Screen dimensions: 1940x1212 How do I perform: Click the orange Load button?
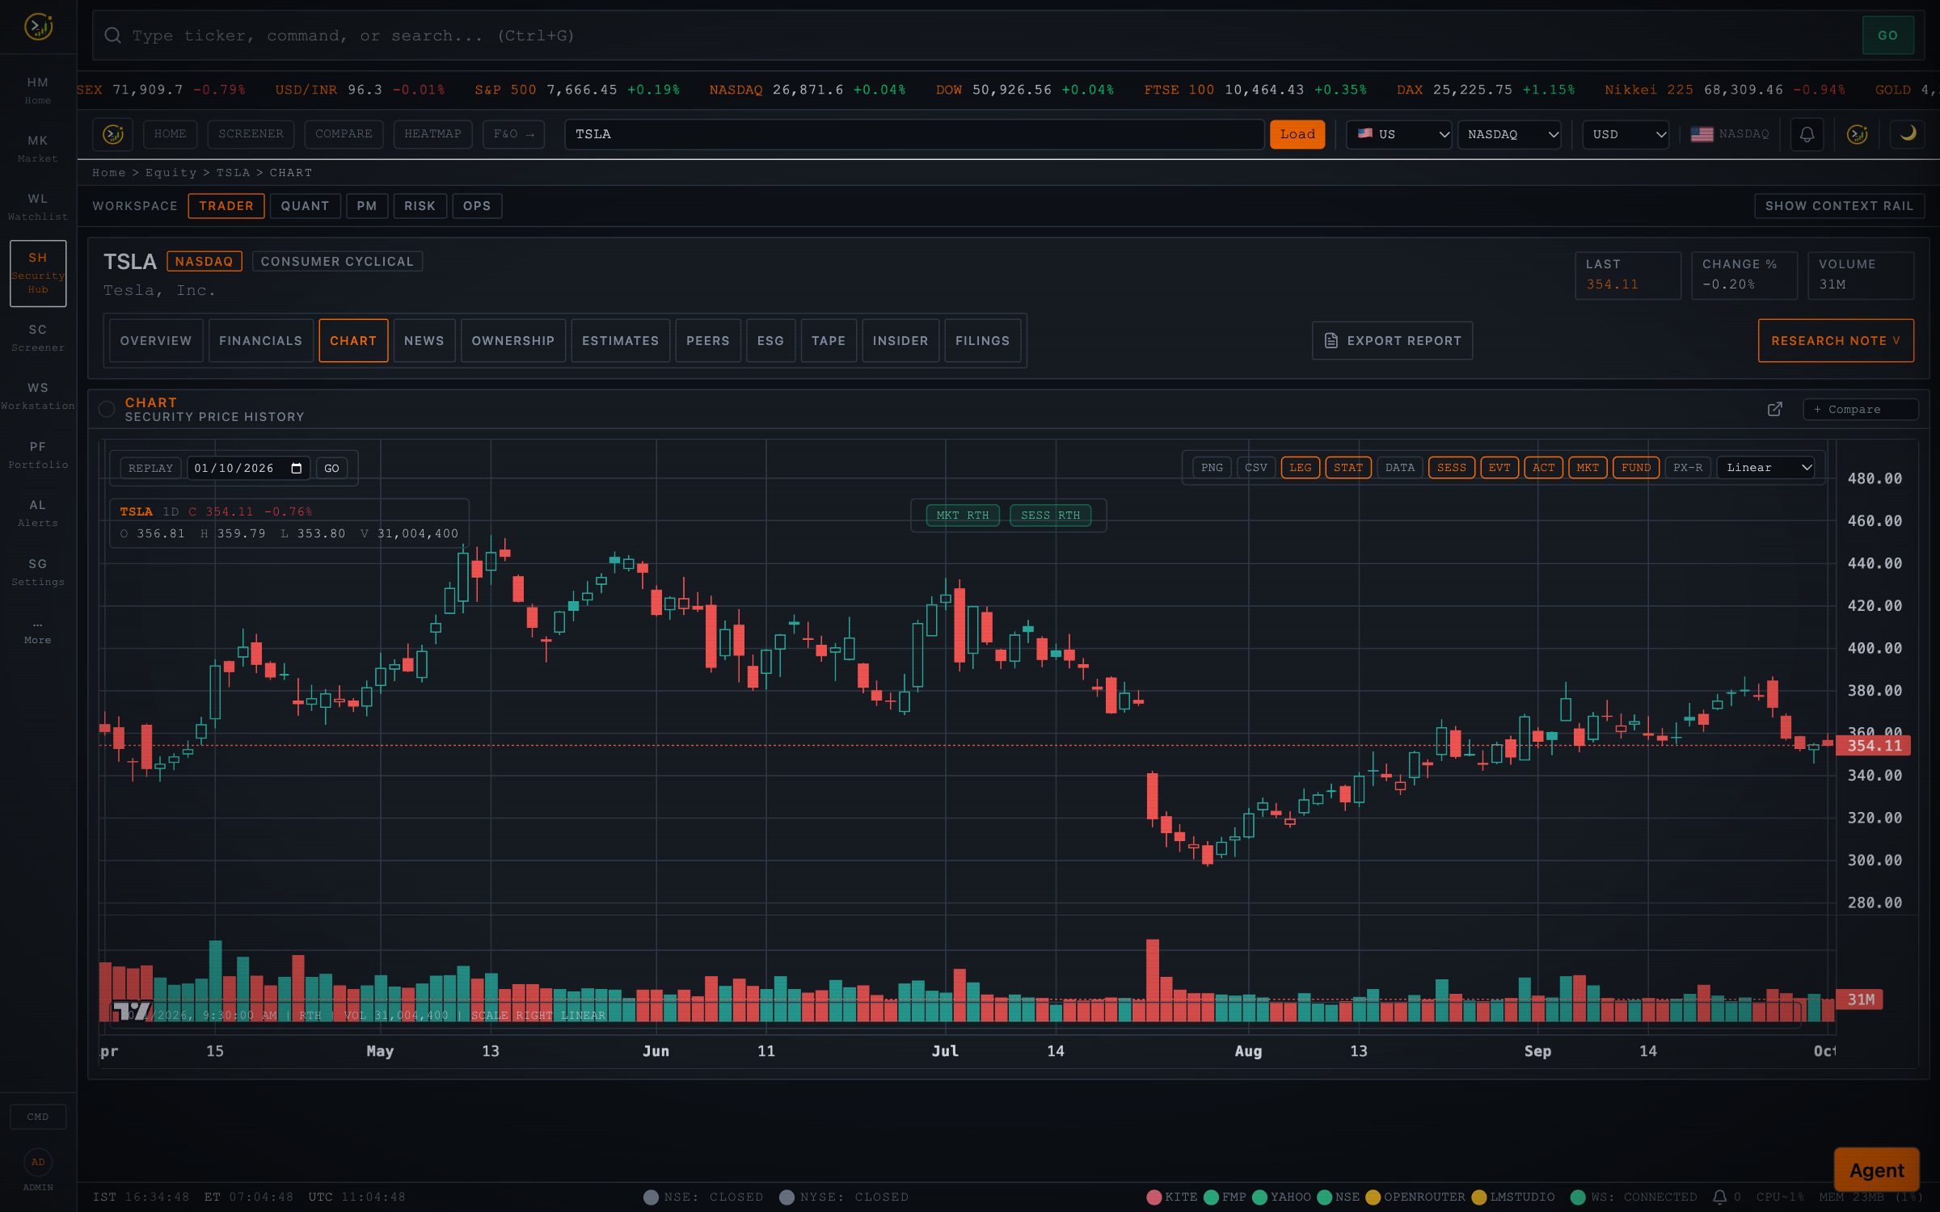(1297, 134)
